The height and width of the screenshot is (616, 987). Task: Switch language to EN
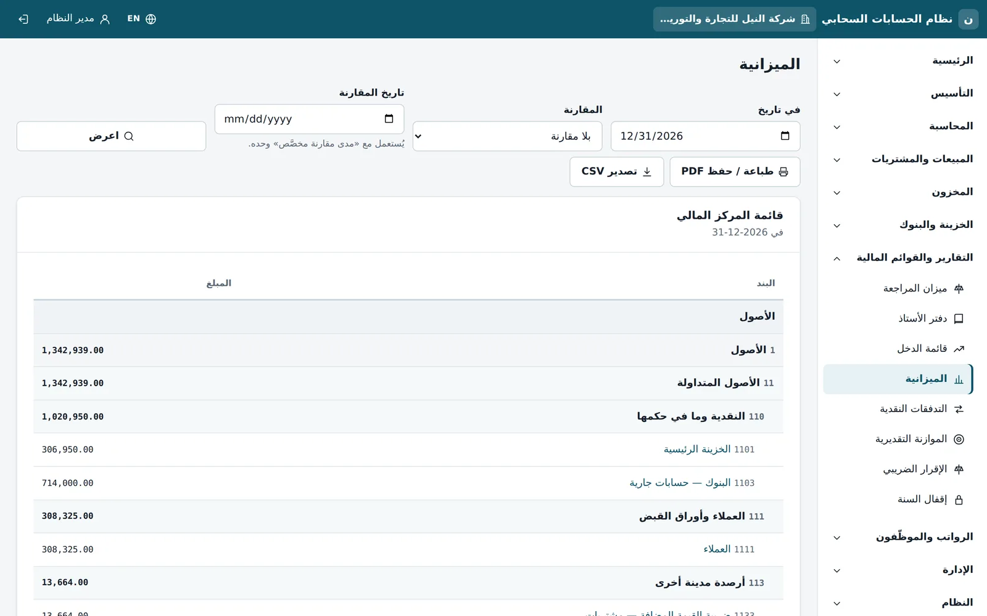click(141, 19)
